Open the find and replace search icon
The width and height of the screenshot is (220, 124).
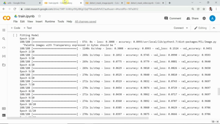[x=4, y=39]
